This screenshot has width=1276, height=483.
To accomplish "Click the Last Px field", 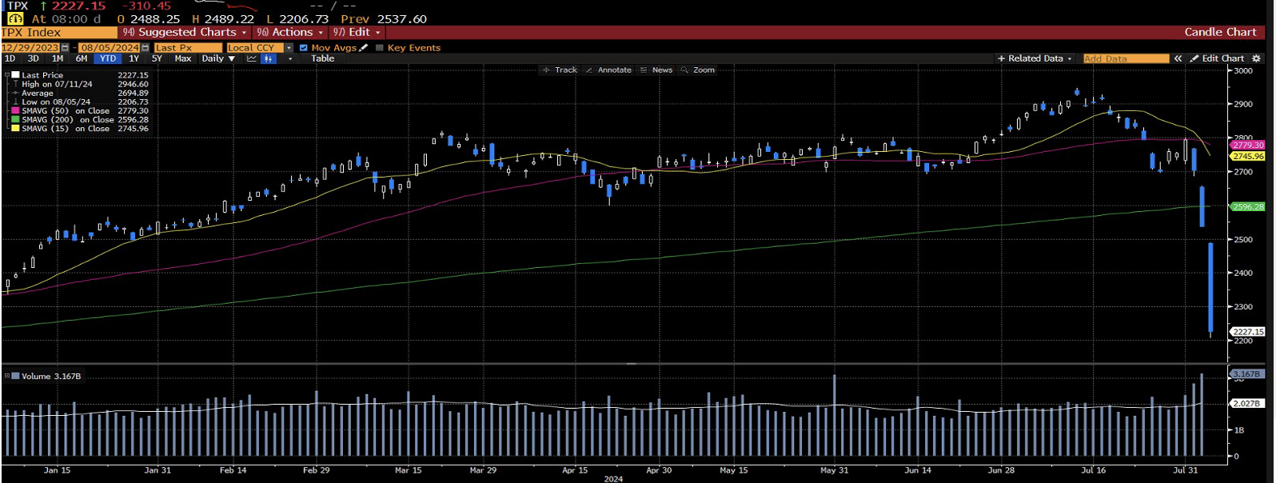I will (x=188, y=48).
